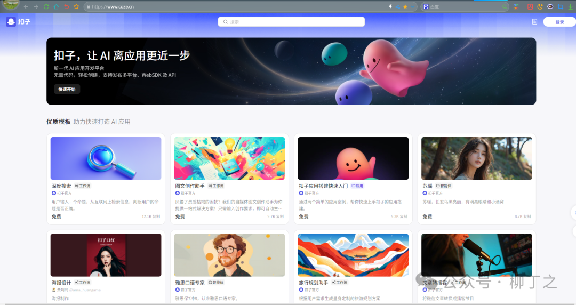The width and height of the screenshot is (576, 305).
Task: Click the document icon beside 登录
Action: pyautogui.click(x=534, y=22)
